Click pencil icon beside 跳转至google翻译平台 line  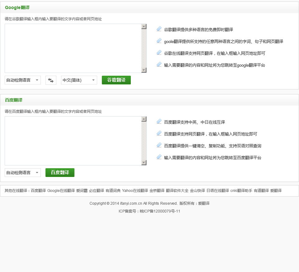tap(159, 64)
